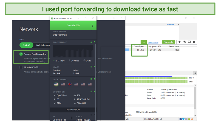
Task: Open the Take our survey link
Action: point(153,42)
